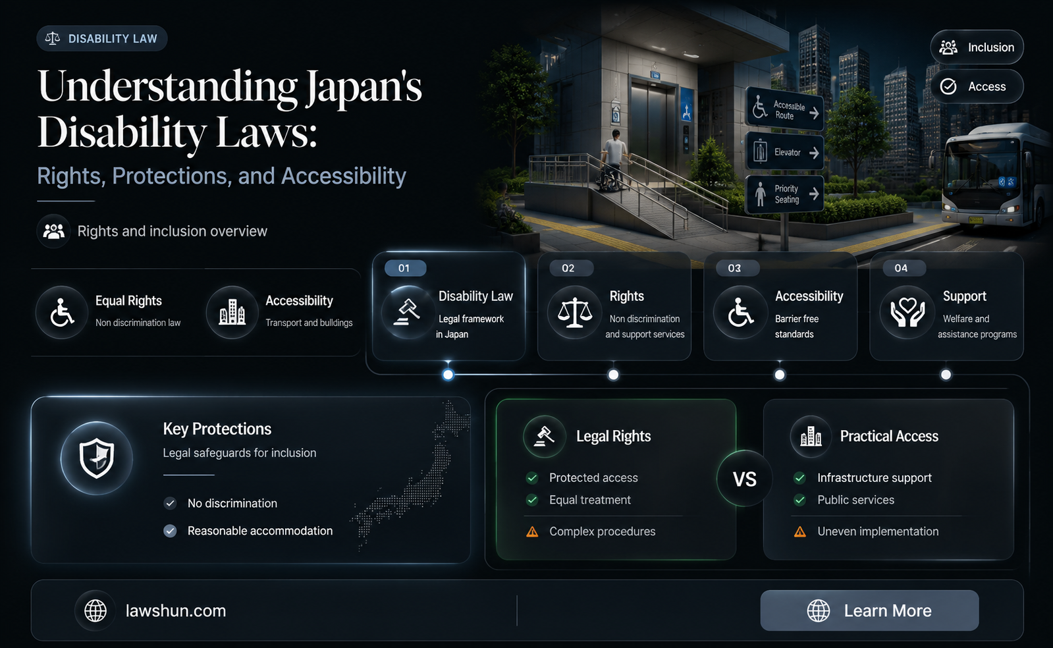
Task: Toggle the Infrastructure support checkmark
Action: click(800, 477)
